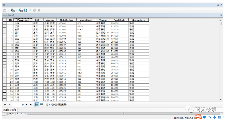Click the table vertical scrollbar down arrow
Screen dimensions: 226x122
tap(221, 100)
